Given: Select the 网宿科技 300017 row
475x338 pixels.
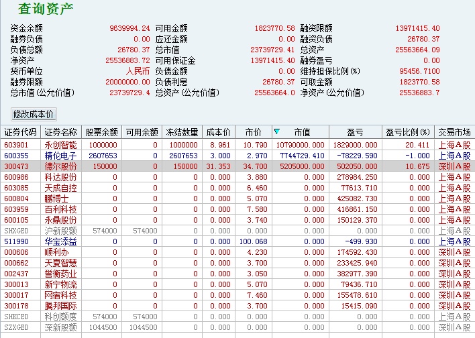Looking at the screenshot, I should pos(237,295).
